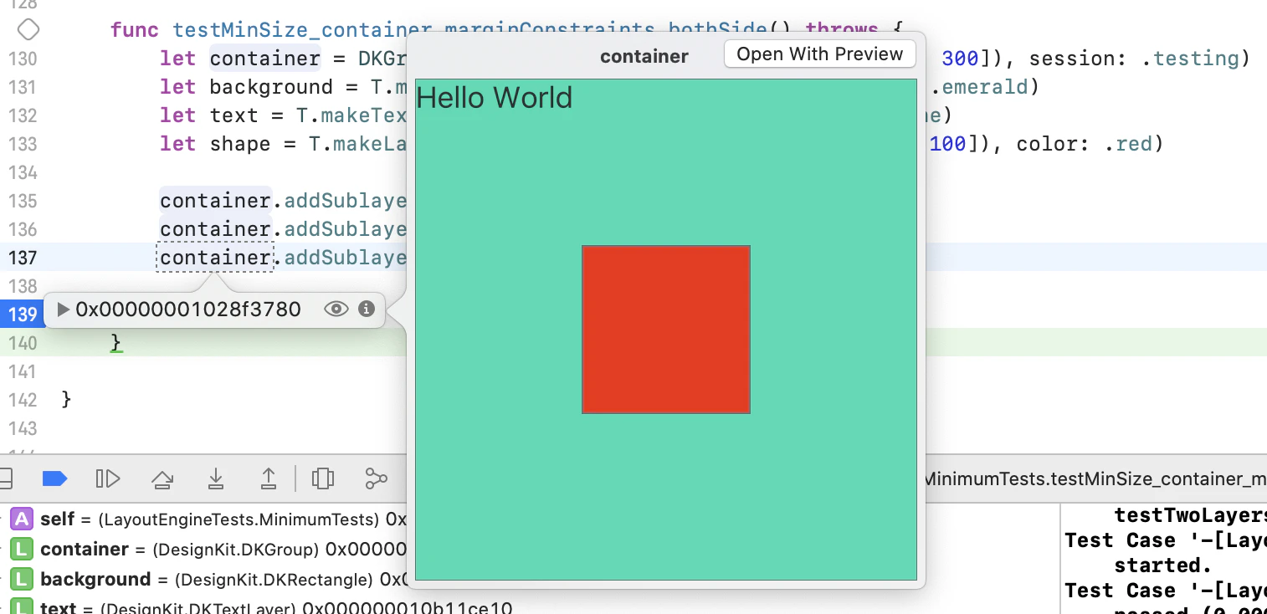Click the testMinSize jump bar item

[1095, 478]
